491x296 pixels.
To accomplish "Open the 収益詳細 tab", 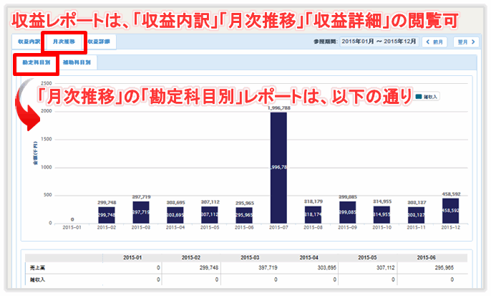I will point(99,42).
